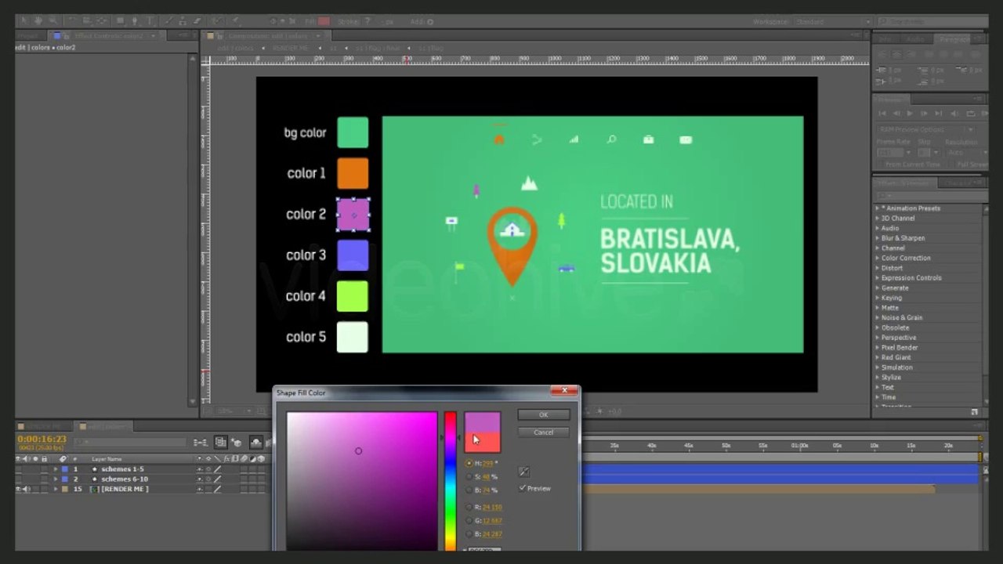
Task: Click the 01:00s mark on the timeline ruler
Action: [x=799, y=445]
